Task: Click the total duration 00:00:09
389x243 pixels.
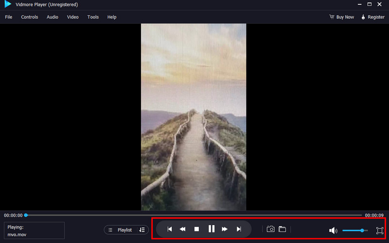Action: point(374,215)
